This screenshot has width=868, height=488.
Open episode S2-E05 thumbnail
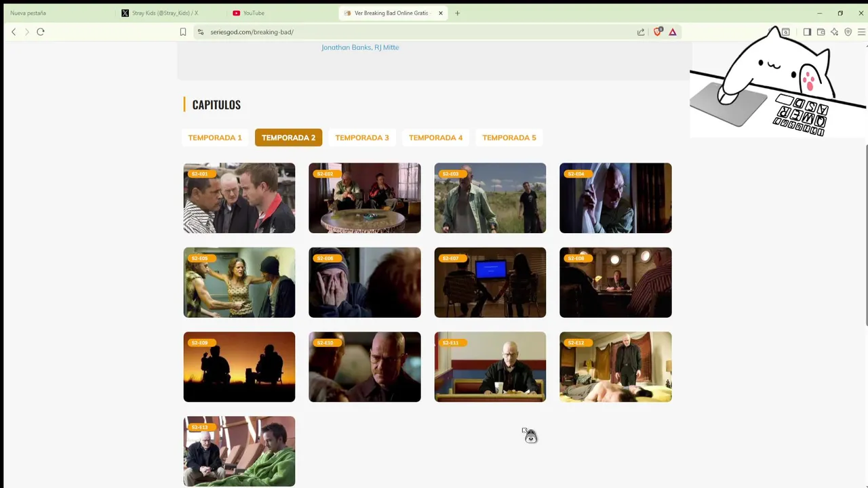click(239, 283)
